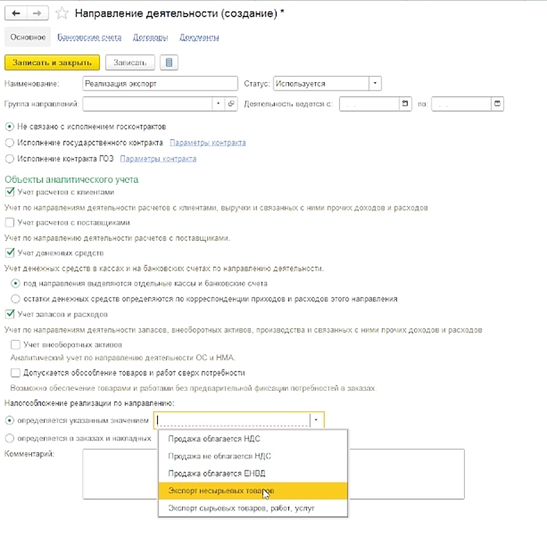Click the Налогообложение value input field
The height and width of the screenshot is (537, 547).
coord(231,420)
